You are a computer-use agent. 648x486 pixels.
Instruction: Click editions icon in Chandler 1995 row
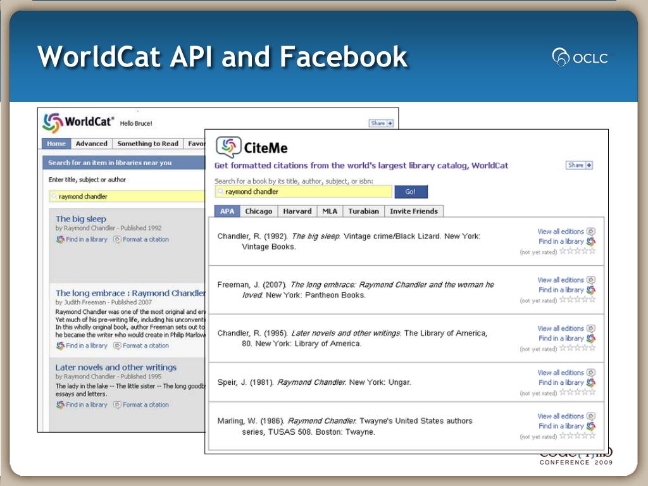591,328
